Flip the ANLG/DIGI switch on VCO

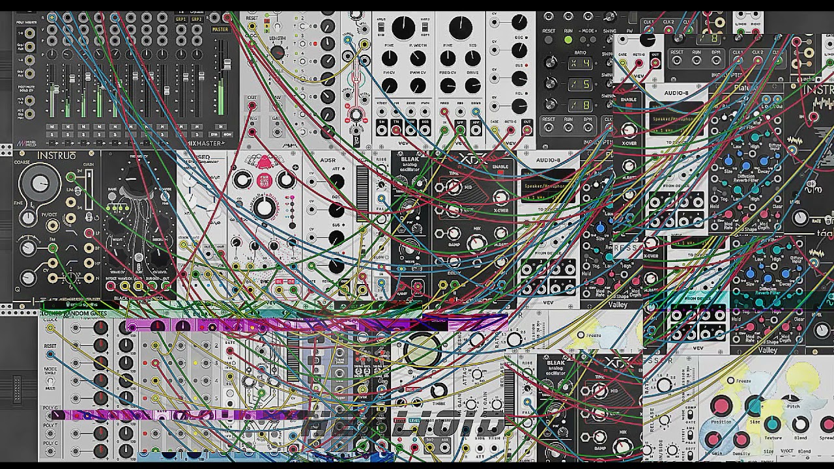pos(381,27)
